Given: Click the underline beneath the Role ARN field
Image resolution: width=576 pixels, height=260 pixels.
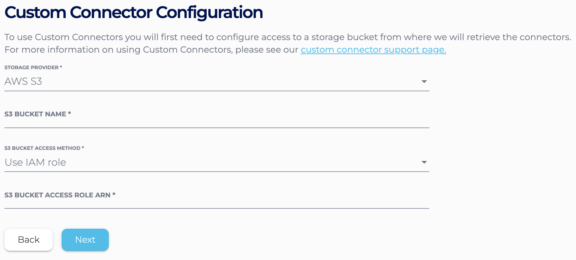Looking at the screenshot, I should tap(217, 208).
